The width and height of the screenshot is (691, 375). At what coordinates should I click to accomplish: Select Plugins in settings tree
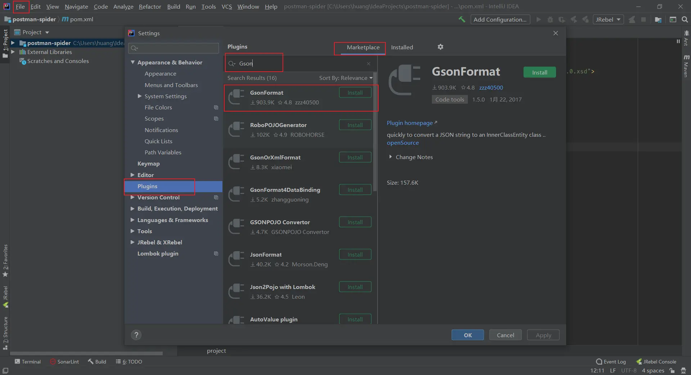173,186
